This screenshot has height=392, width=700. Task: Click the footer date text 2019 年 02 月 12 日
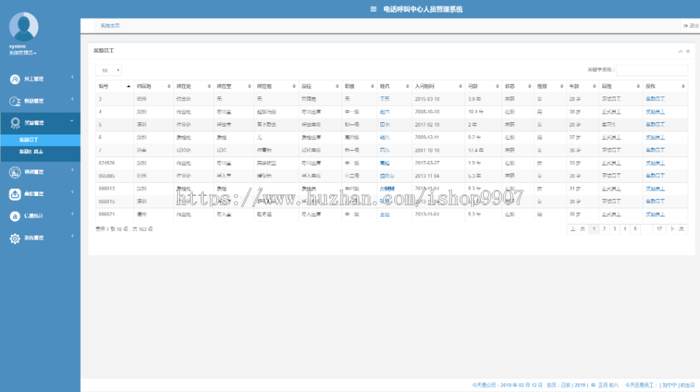(x=521, y=385)
